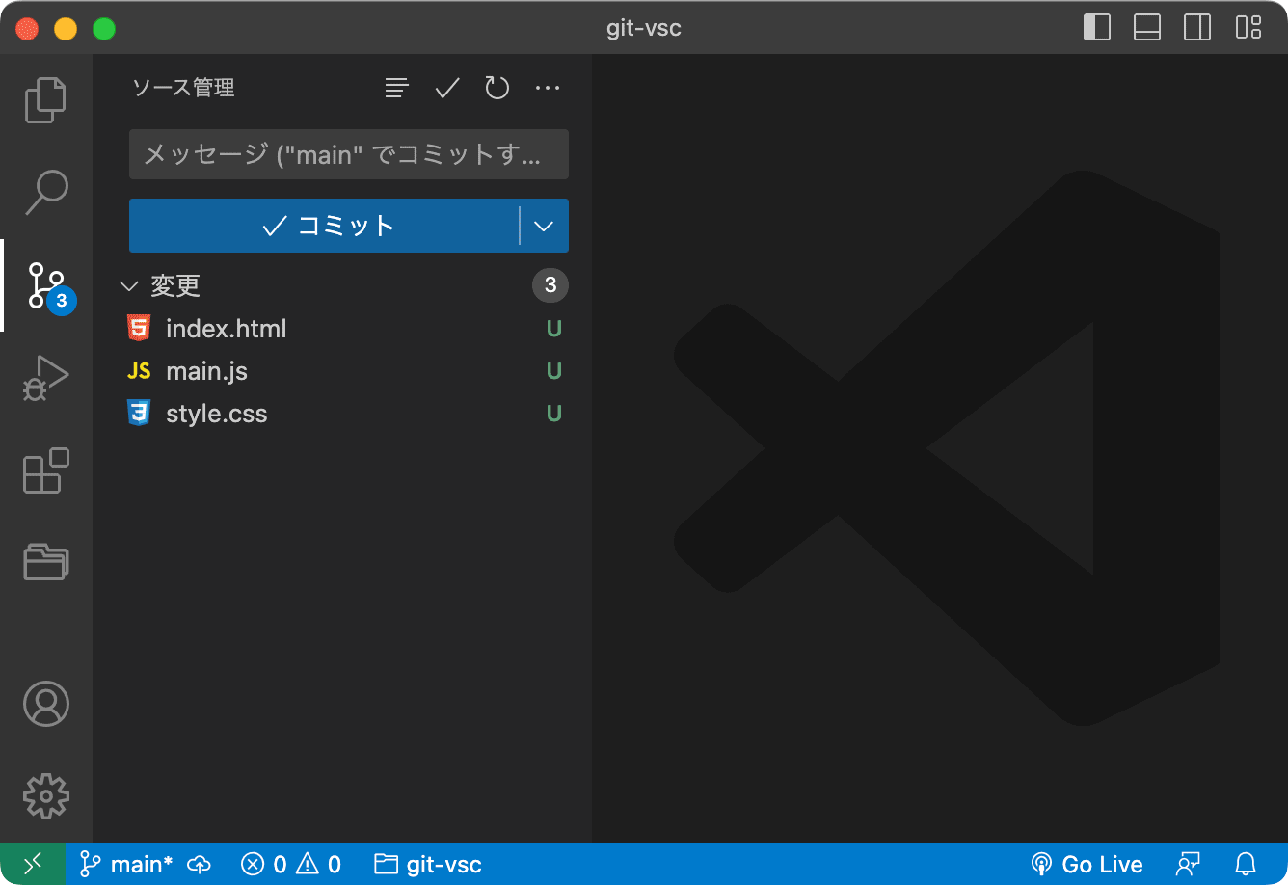Click the commit message input field
The height and width of the screenshot is (885, 1288).
pyautogui.click(x=349, y=154)
